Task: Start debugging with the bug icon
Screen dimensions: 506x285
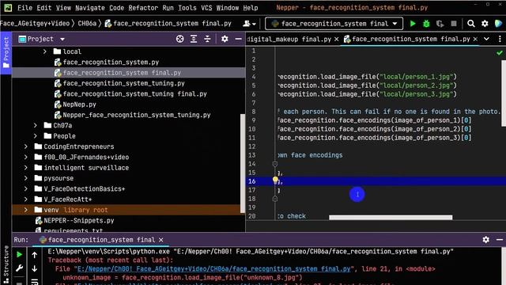Action: (x=426, y=24)
